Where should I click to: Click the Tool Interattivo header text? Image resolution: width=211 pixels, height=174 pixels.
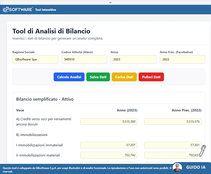[x=46, y=10]
